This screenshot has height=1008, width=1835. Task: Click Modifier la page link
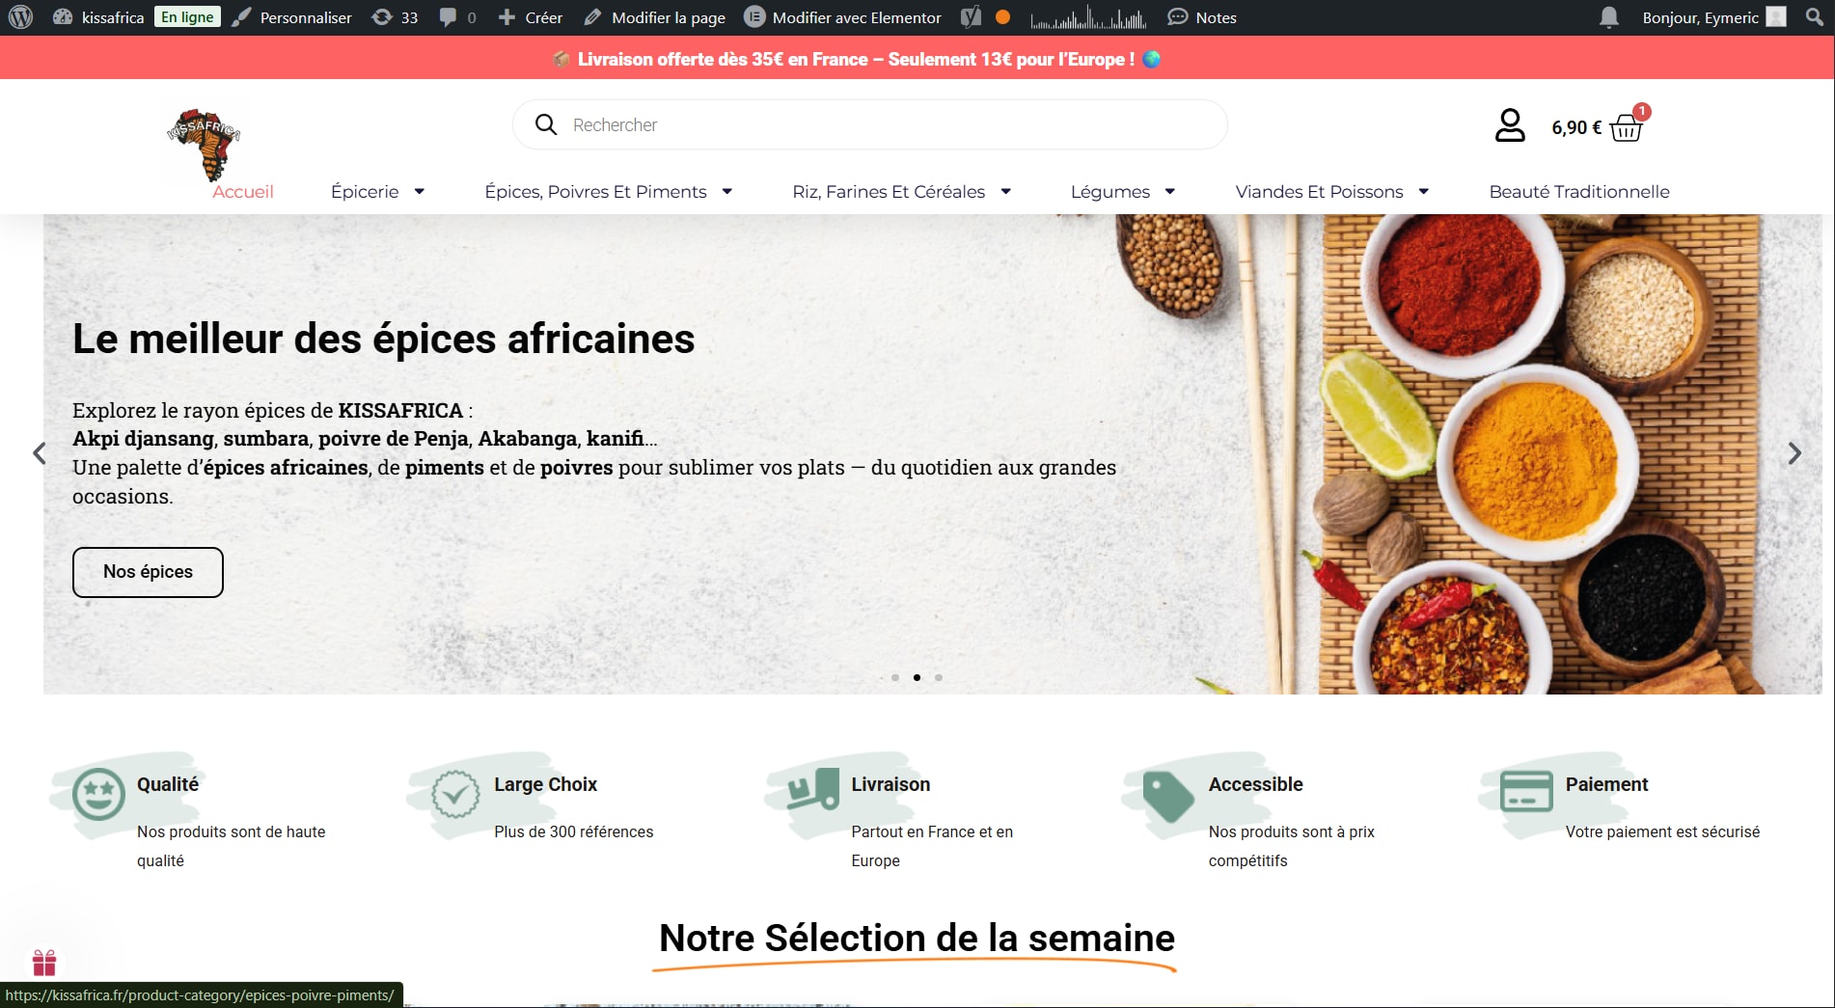point(655,17)
